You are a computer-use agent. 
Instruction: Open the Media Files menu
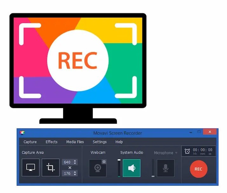coord(75,142)
